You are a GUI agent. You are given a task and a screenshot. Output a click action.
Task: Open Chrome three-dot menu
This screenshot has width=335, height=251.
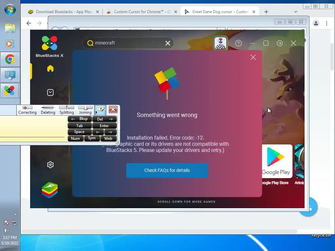pos(327,23)
